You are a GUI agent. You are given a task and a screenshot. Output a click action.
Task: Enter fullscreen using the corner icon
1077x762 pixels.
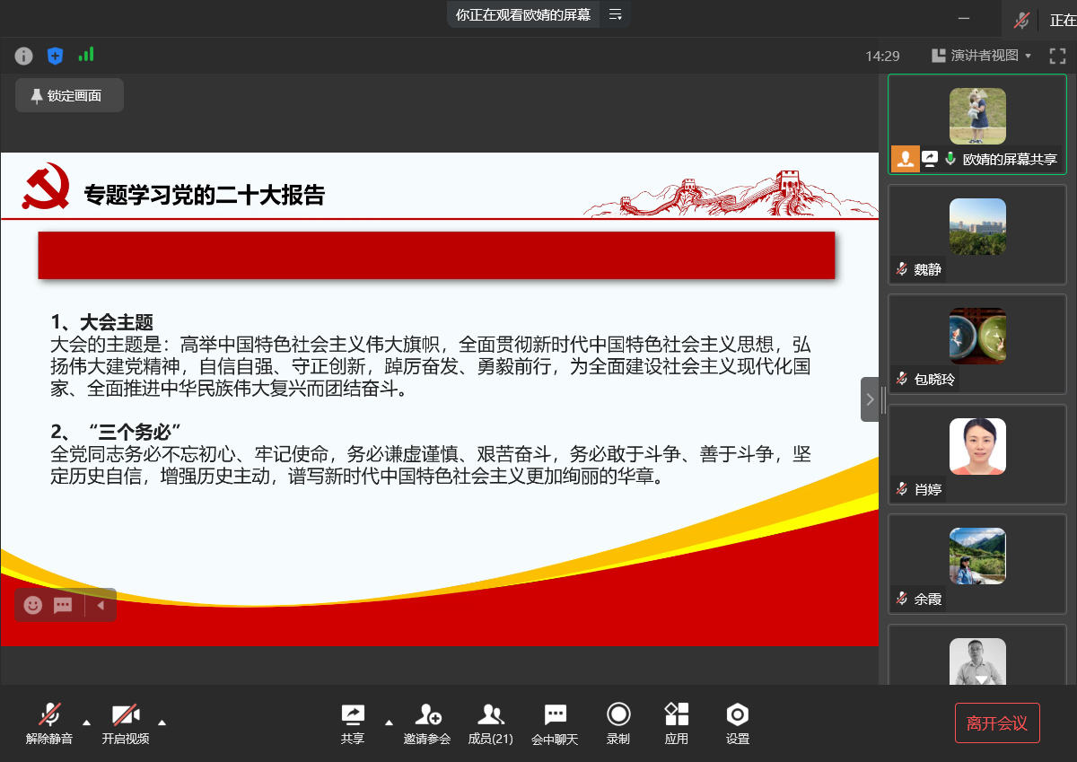point(1057,56)
